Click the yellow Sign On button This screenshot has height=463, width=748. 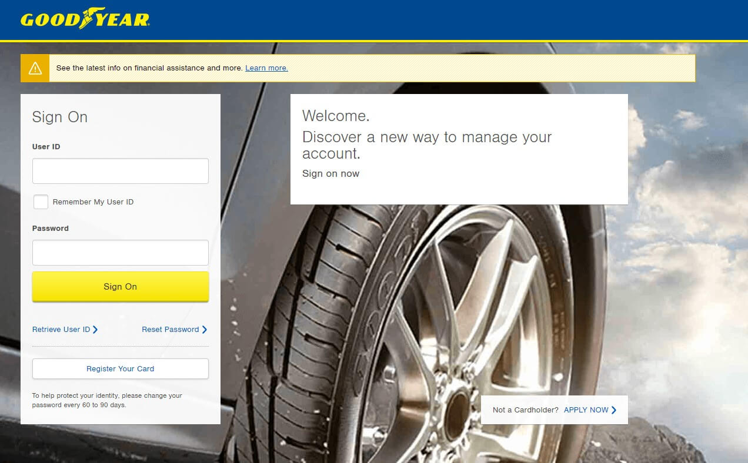(x=121, y=287)
